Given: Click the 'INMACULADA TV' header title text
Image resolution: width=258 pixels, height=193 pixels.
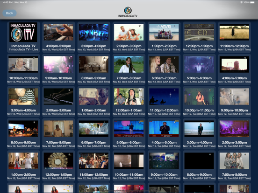Looking at the screenshot, I should [128, 16].
